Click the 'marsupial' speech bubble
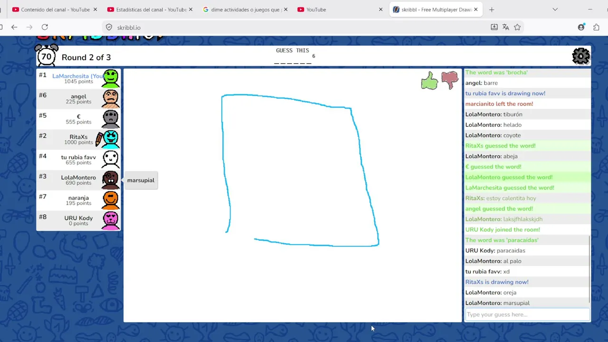This screenshot has height=342, width=608. (141, 180)
